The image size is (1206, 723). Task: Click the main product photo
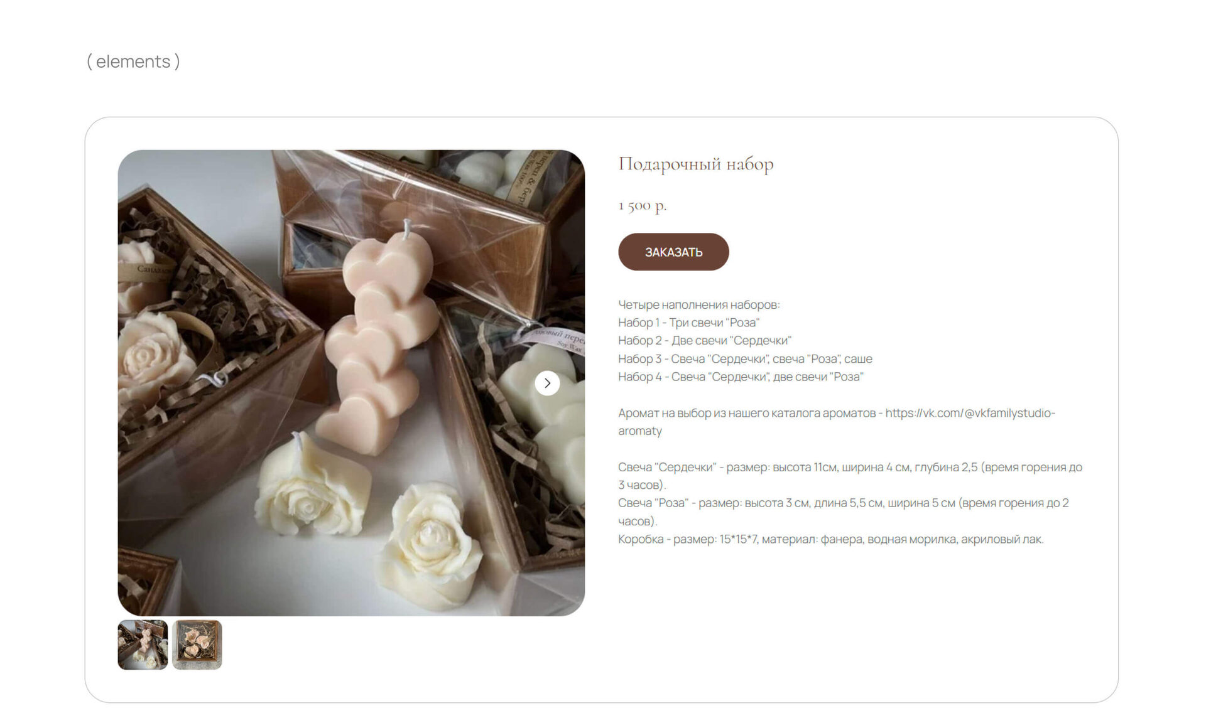[x=351, y=383]
